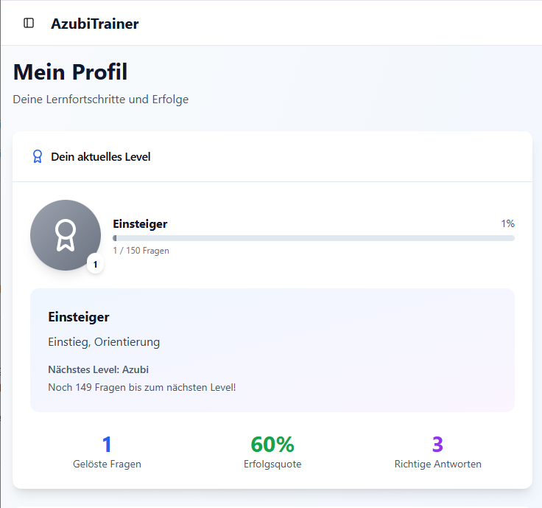The width and height of the screenshot is (542, 508).
Task: Click the 1 / 150 Fragen text
Action: [141, 251]
